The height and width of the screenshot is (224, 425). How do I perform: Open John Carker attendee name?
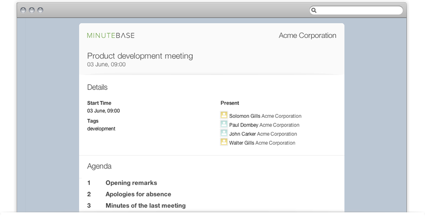click(242, 134)
